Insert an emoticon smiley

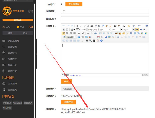123,33
